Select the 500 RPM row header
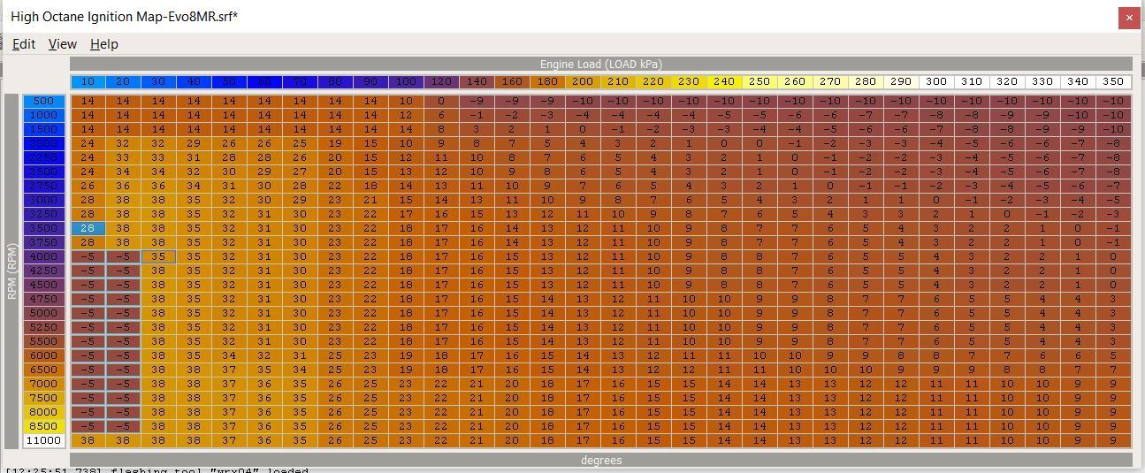The height and width of the screenshot is (473, 1145). click(44, 101)
